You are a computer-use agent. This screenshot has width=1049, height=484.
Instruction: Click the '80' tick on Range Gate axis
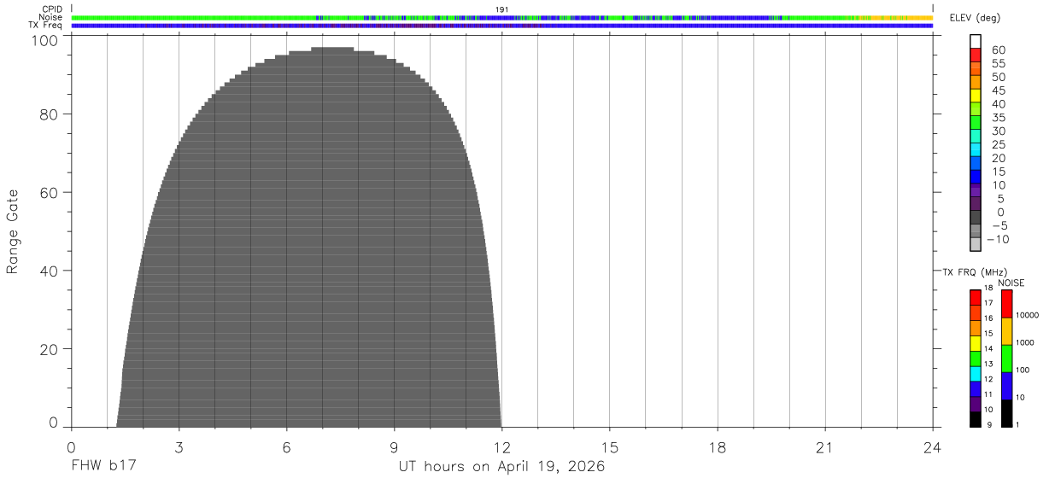[50, 114]
